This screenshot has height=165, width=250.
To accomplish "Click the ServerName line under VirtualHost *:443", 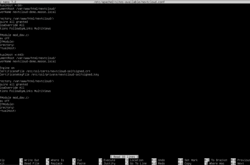I will [28, 61].
